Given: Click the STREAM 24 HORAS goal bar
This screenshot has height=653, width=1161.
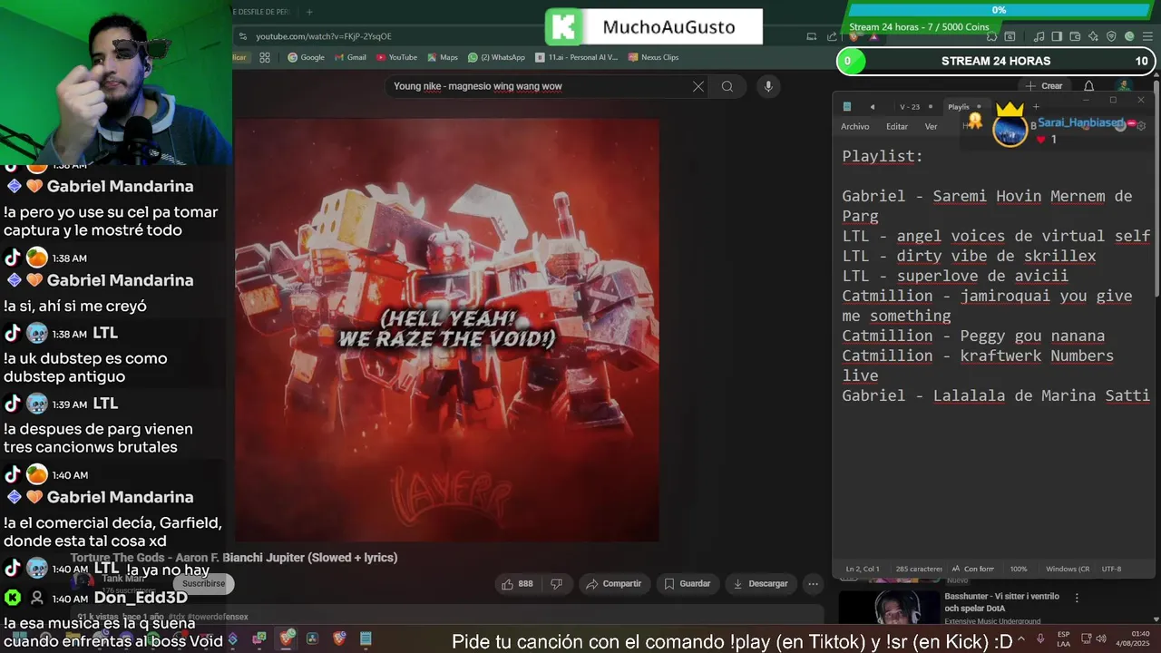Looking at the screenshot, I should 996,61.
